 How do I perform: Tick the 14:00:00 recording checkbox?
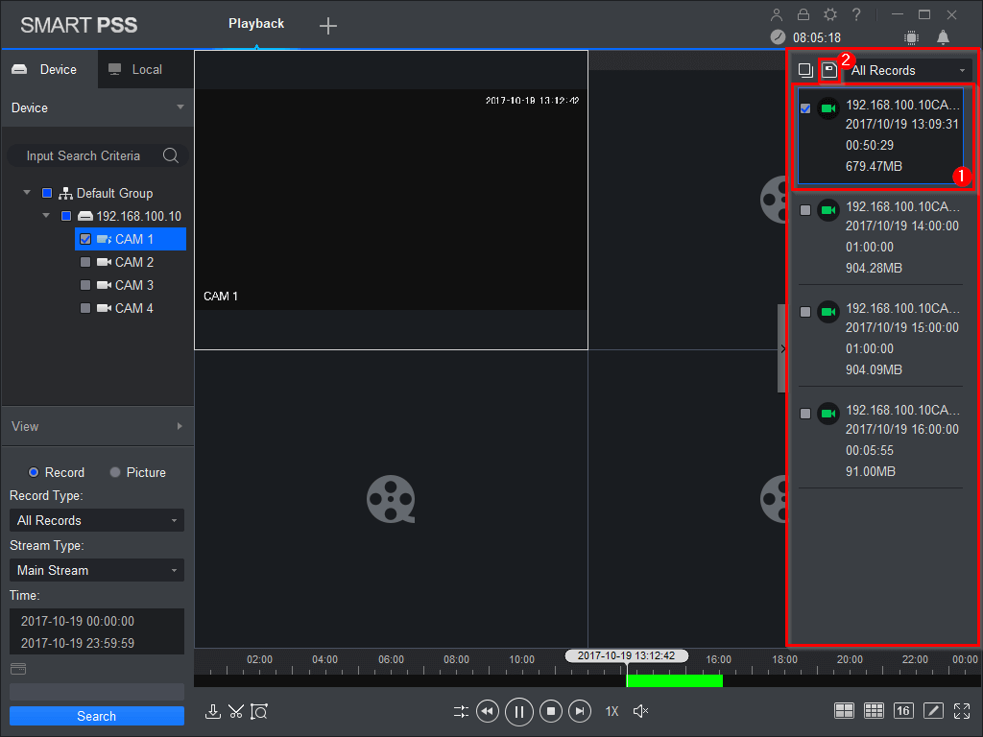click(804, 210)
